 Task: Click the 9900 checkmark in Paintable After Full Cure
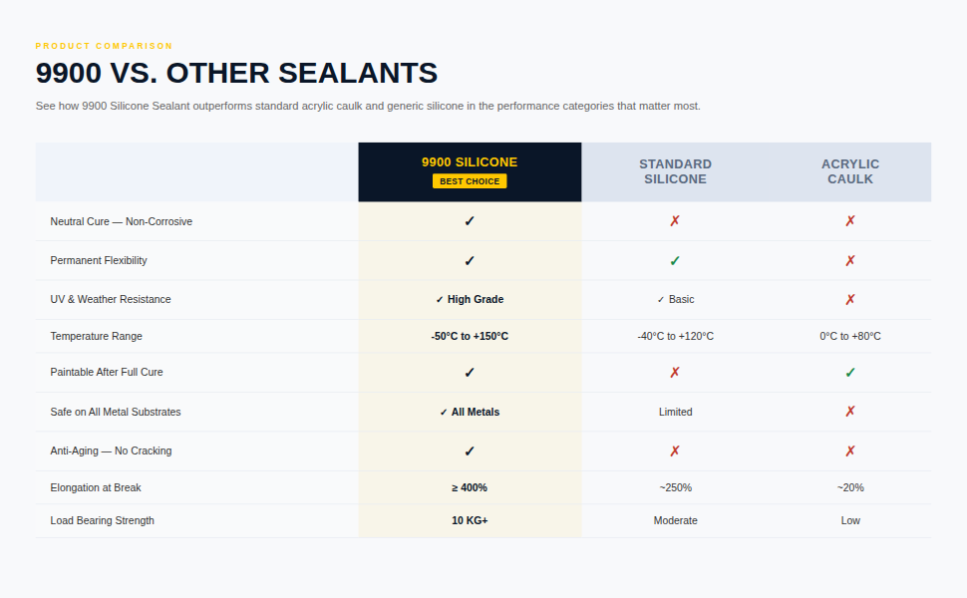tap(470, 373)
